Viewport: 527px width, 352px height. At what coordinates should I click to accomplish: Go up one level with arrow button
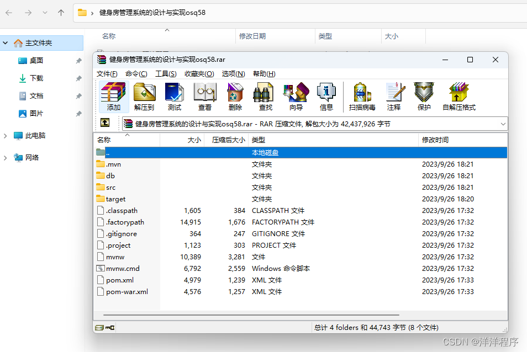(x=105, y=123)
